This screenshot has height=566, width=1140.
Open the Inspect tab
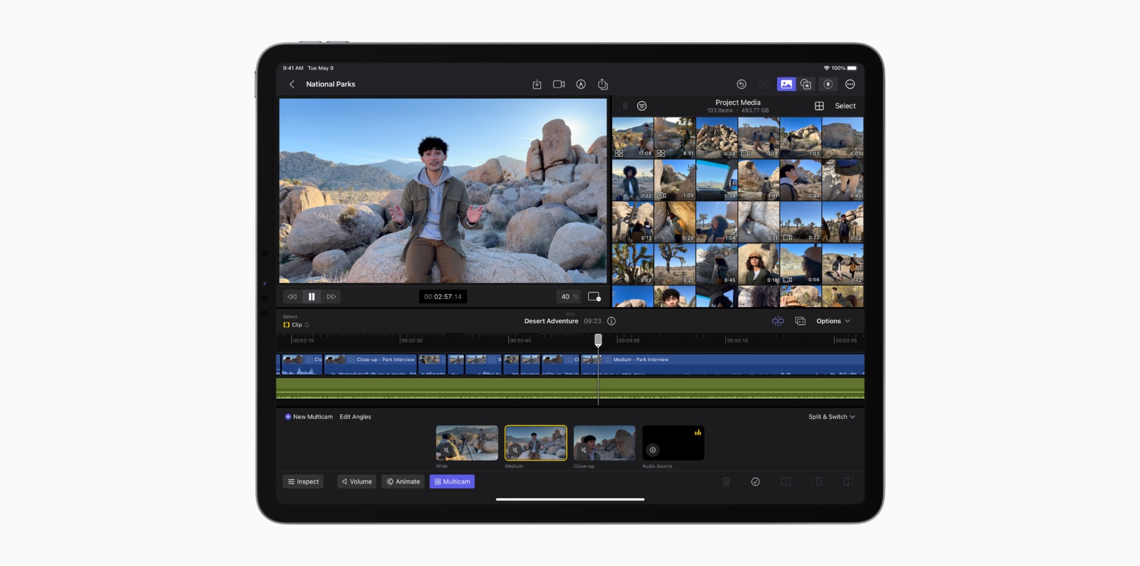(x=303, y=482)
